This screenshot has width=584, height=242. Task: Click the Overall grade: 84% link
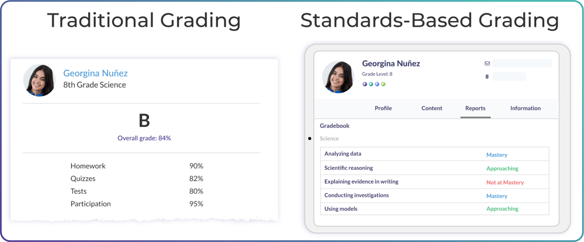coord(144,138)
